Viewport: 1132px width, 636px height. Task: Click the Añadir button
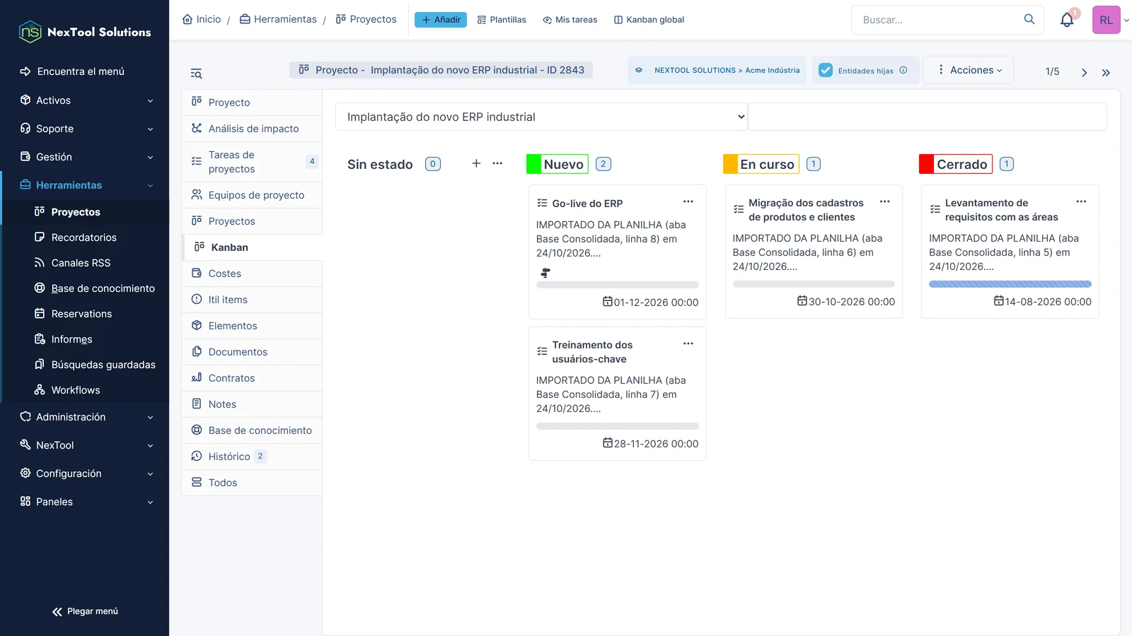pyautogui.click(x=441, y=20)
